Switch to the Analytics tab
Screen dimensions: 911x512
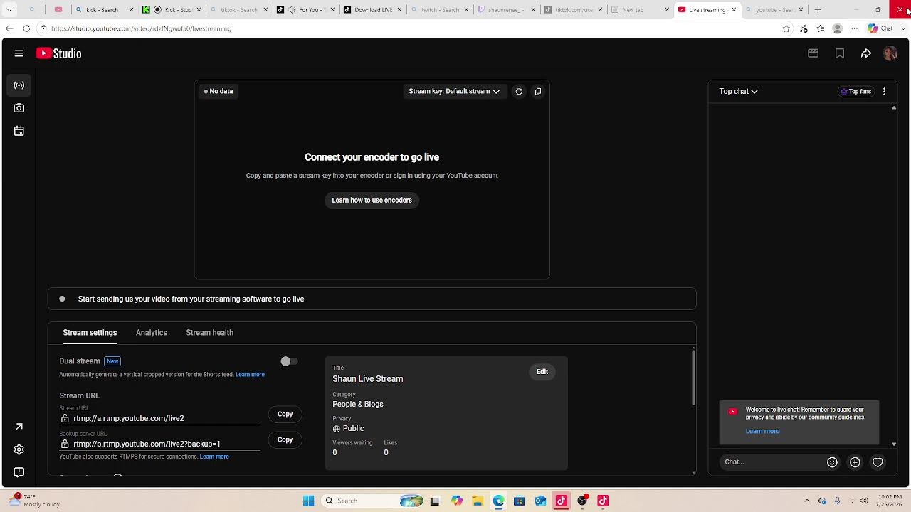click(x=152, y=333)
